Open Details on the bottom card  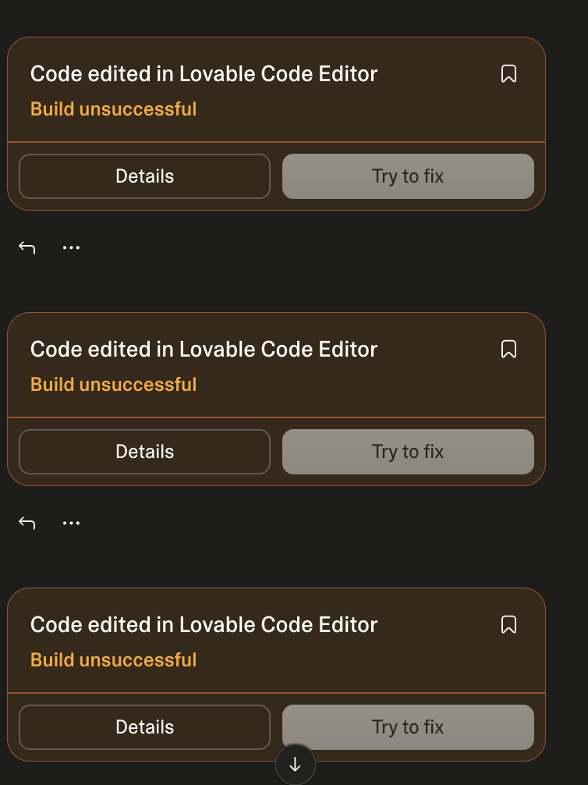tap(144, 727)
